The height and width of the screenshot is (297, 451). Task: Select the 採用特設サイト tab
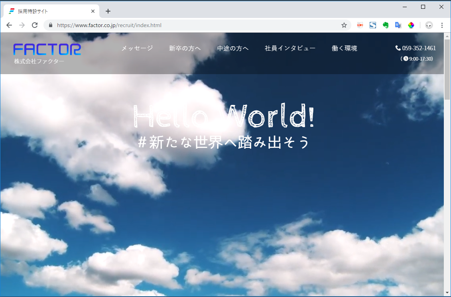48,11
